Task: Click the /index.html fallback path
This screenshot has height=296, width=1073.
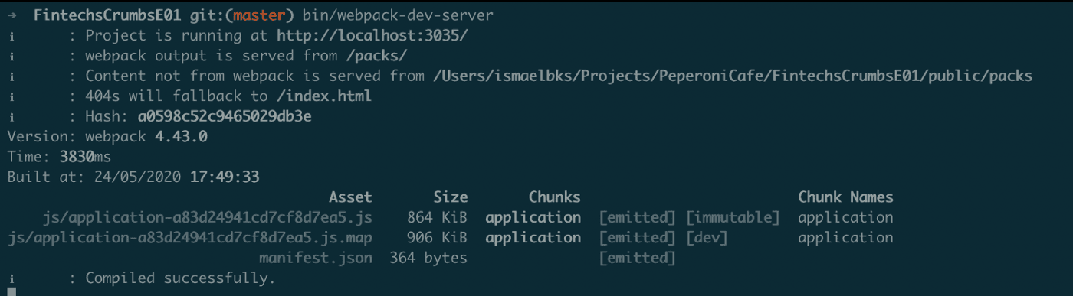Action: click(x=322, y=96)
